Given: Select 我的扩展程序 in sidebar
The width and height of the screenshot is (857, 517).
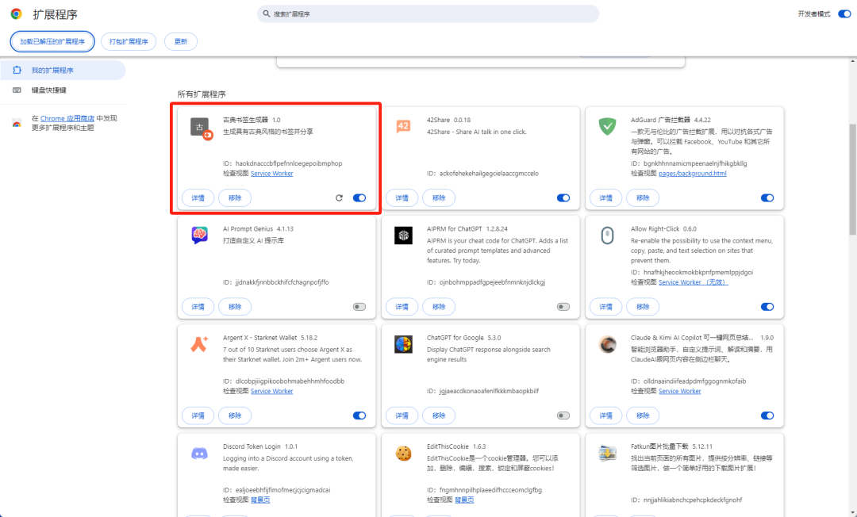Looking at the screenshot, I should coord(63,70).
